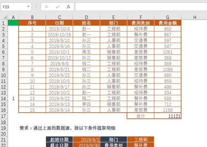This screenshot has width=207, height=147.
Task: Click the date cell 2019/10/2
Action: (x=59, y=93)
